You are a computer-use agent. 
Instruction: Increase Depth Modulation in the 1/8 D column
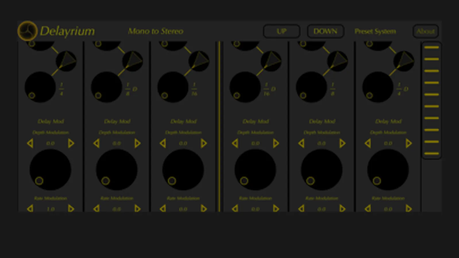[x=137, y=143]
